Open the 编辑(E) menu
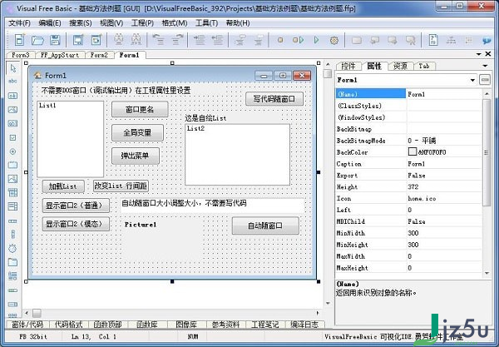The image size is (499, 347). (x=50, y=23)
